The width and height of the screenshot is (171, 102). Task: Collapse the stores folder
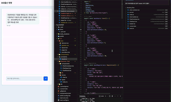pos(64,75)
